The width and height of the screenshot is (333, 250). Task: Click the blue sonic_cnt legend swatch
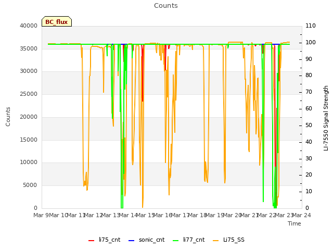click(x=132, y=241)
